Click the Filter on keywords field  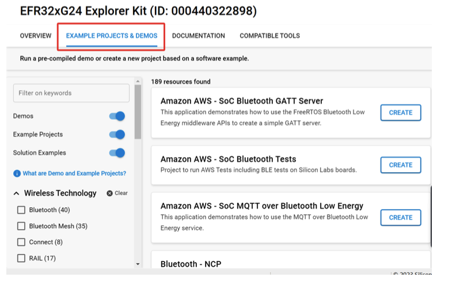coord(71,93)
